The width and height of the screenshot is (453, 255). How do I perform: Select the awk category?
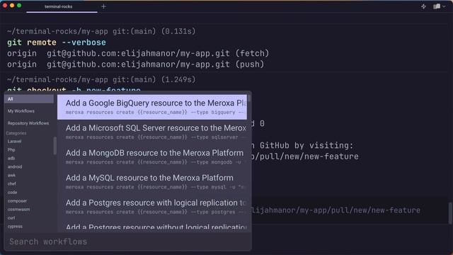tap(11, 175)
